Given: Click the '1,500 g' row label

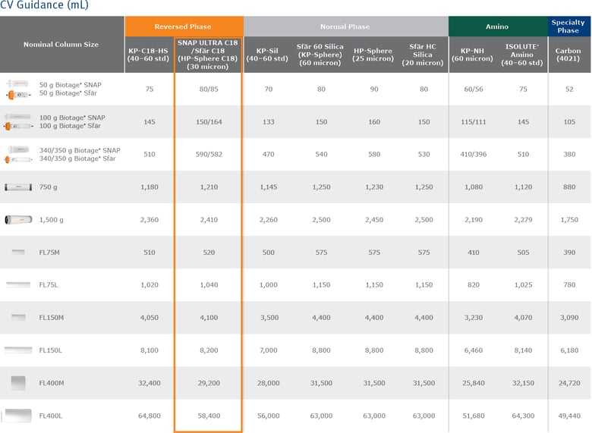Looking at the screenshot, I should click(52, 219).
